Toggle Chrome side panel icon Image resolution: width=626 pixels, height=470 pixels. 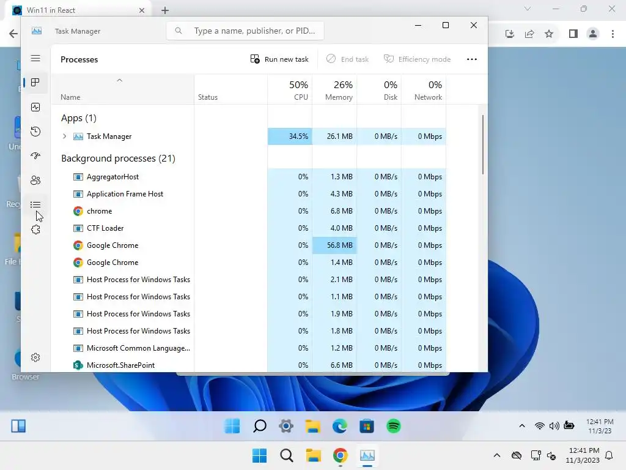coord(573,34)
